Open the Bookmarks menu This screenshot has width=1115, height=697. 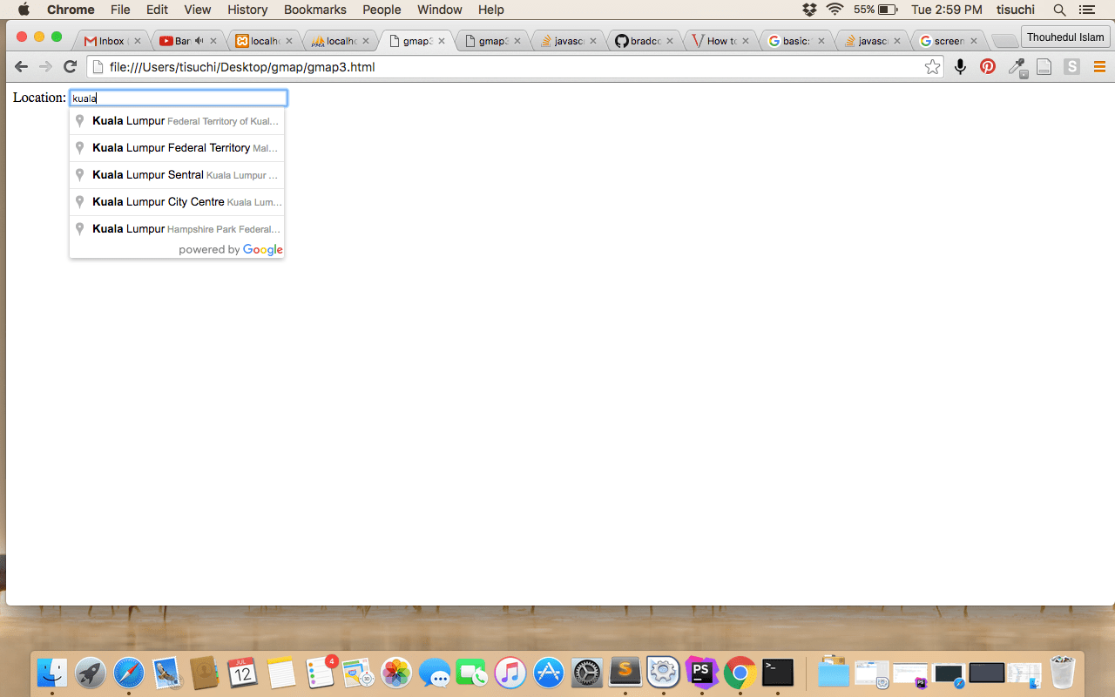tap(314, 10)
